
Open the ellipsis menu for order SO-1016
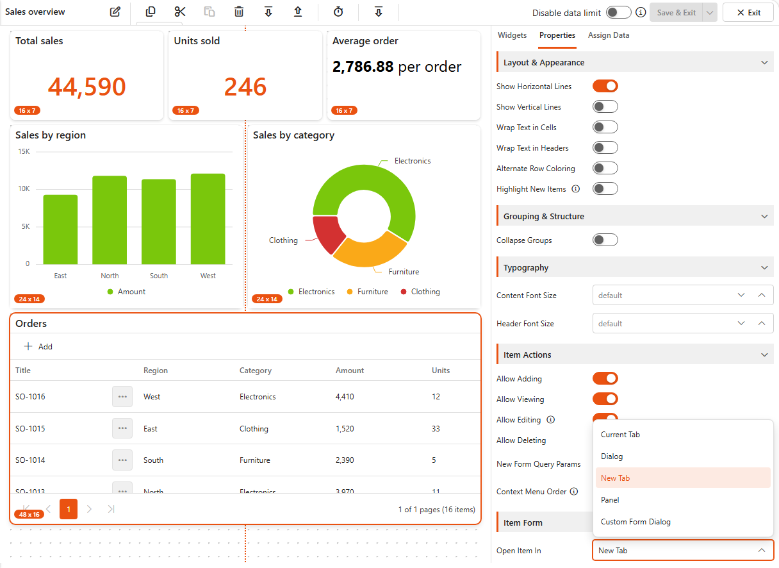[x=122, y=397]
